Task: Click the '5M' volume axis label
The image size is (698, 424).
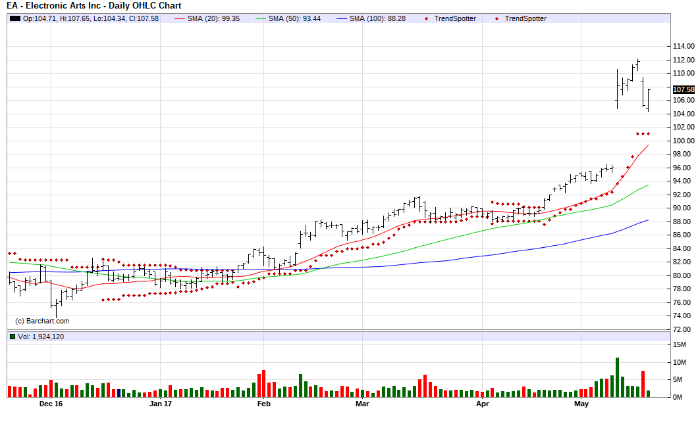Action: coord(678,379)
